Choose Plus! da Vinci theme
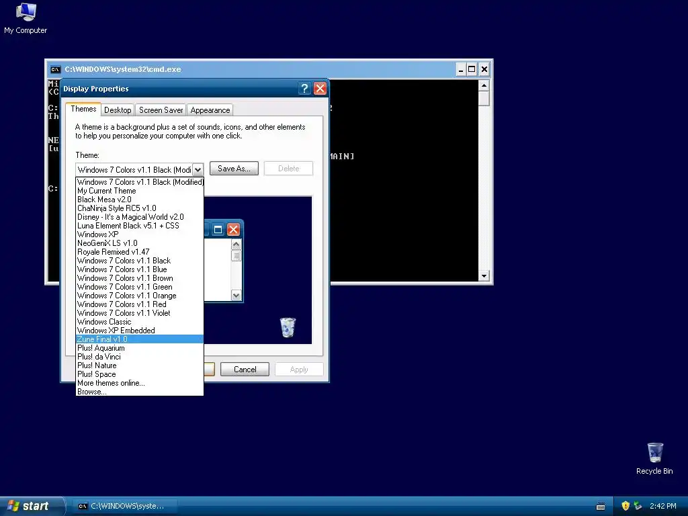 click(140, 357)
